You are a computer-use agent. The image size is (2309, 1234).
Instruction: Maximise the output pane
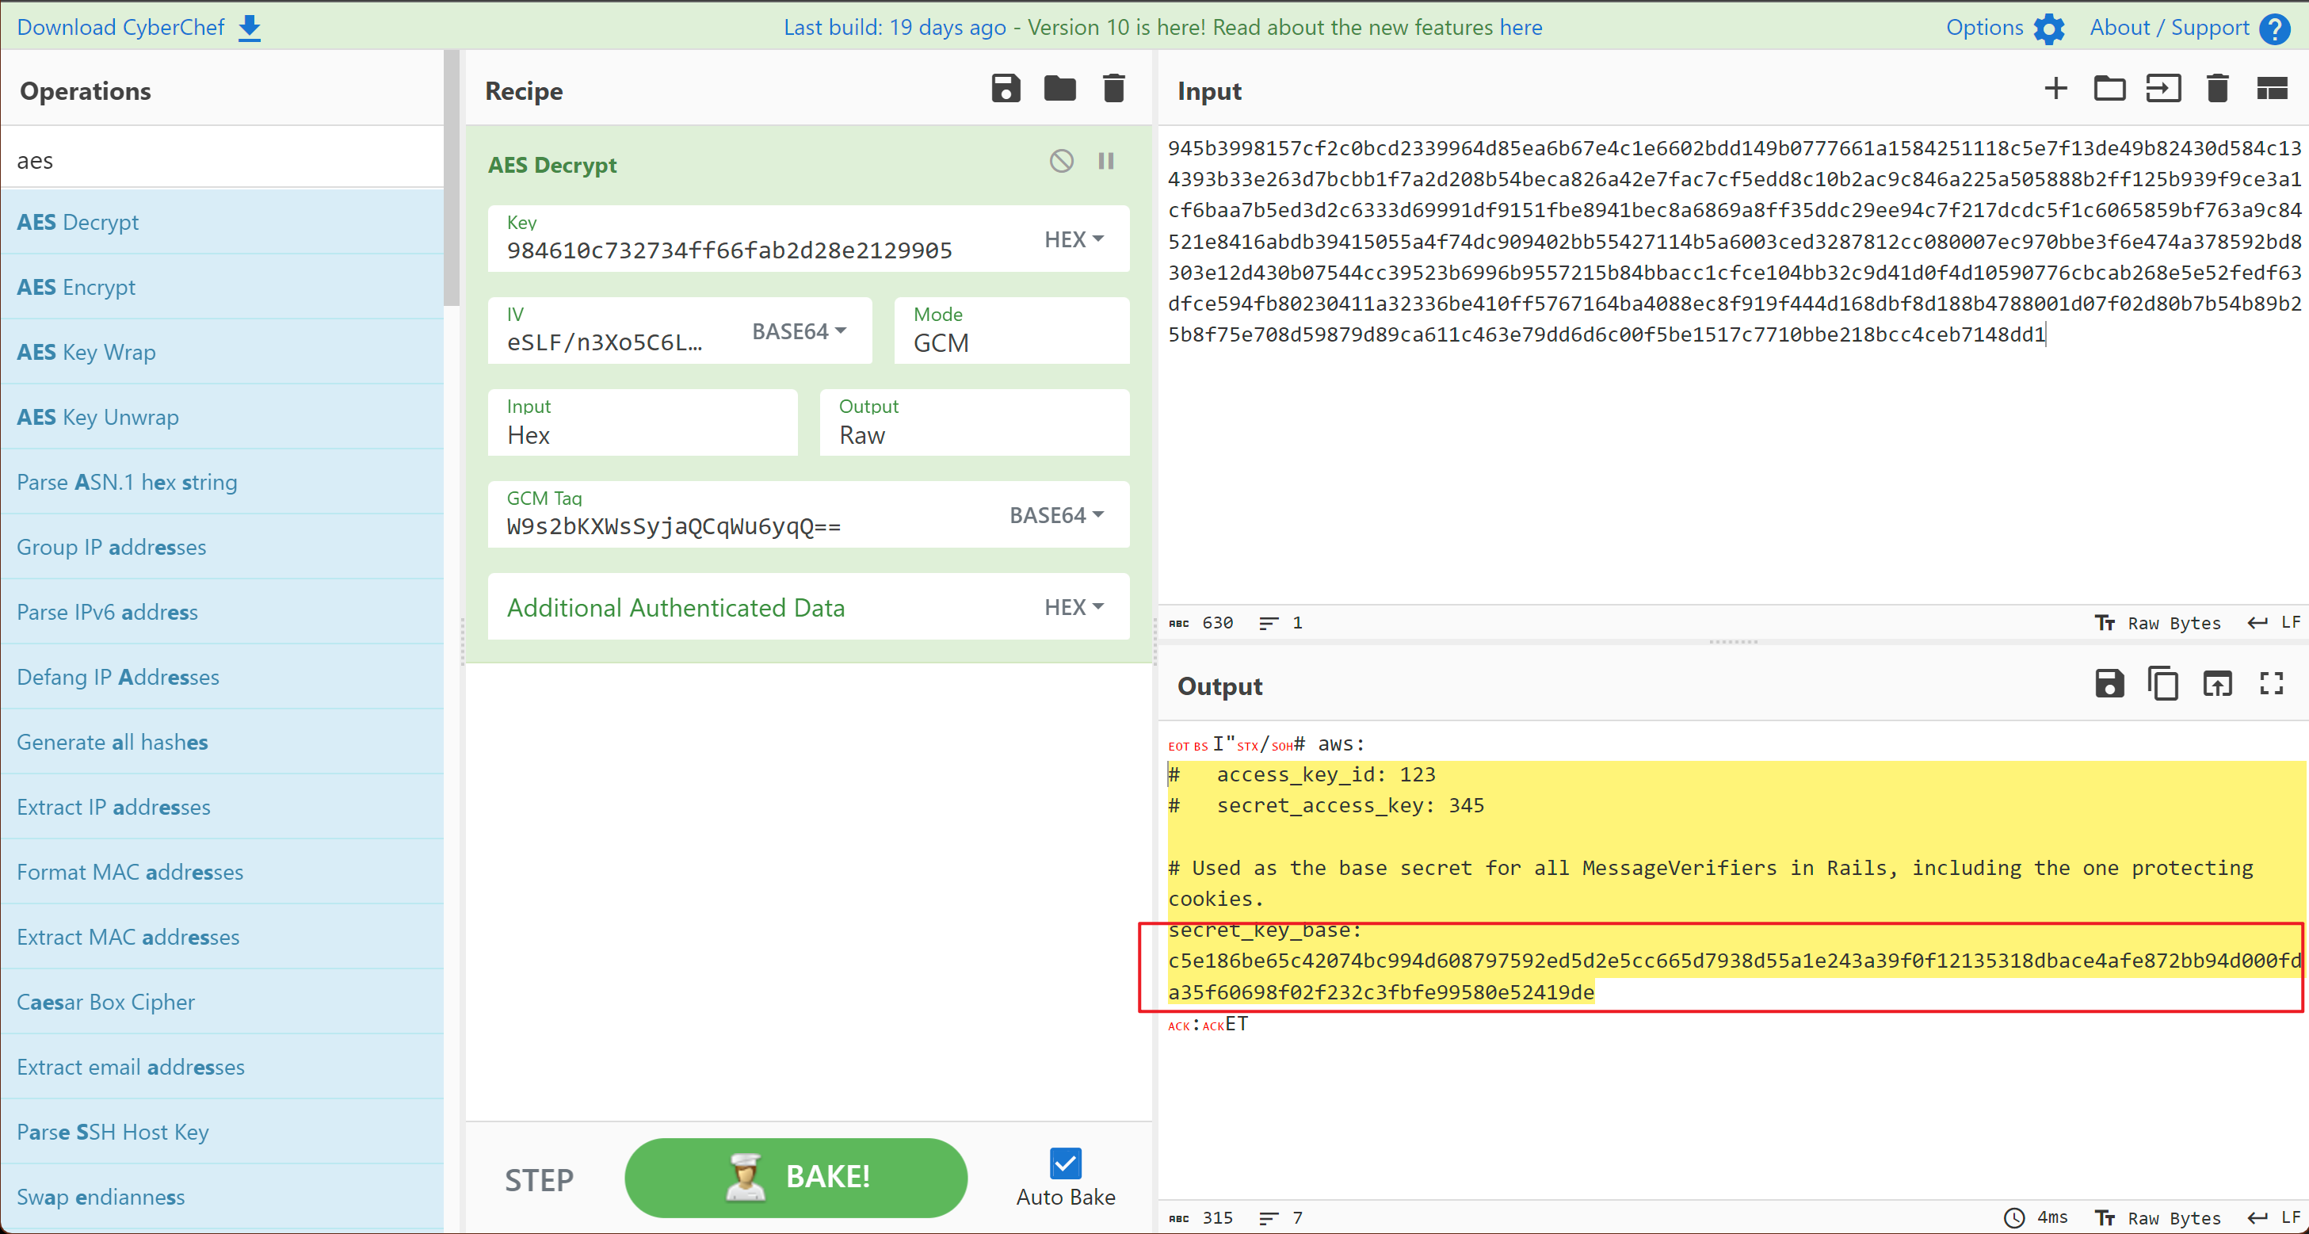2271,684
